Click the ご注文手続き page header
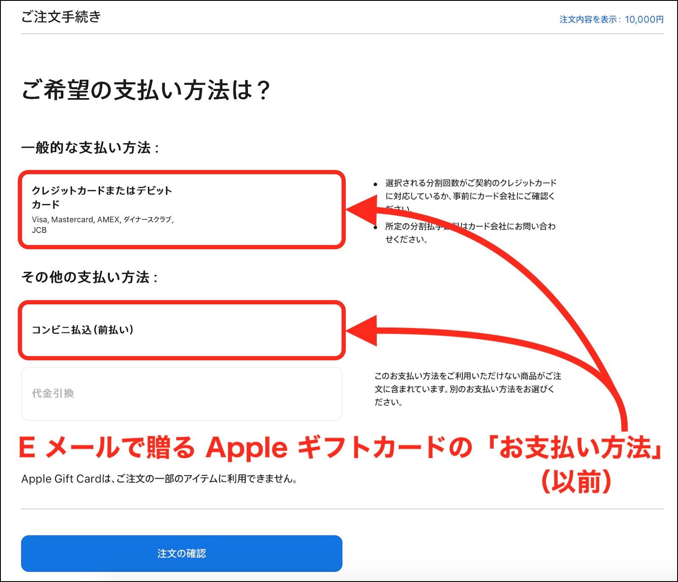The height and width of the screenshot is (582, 678). tap(61, 17)
